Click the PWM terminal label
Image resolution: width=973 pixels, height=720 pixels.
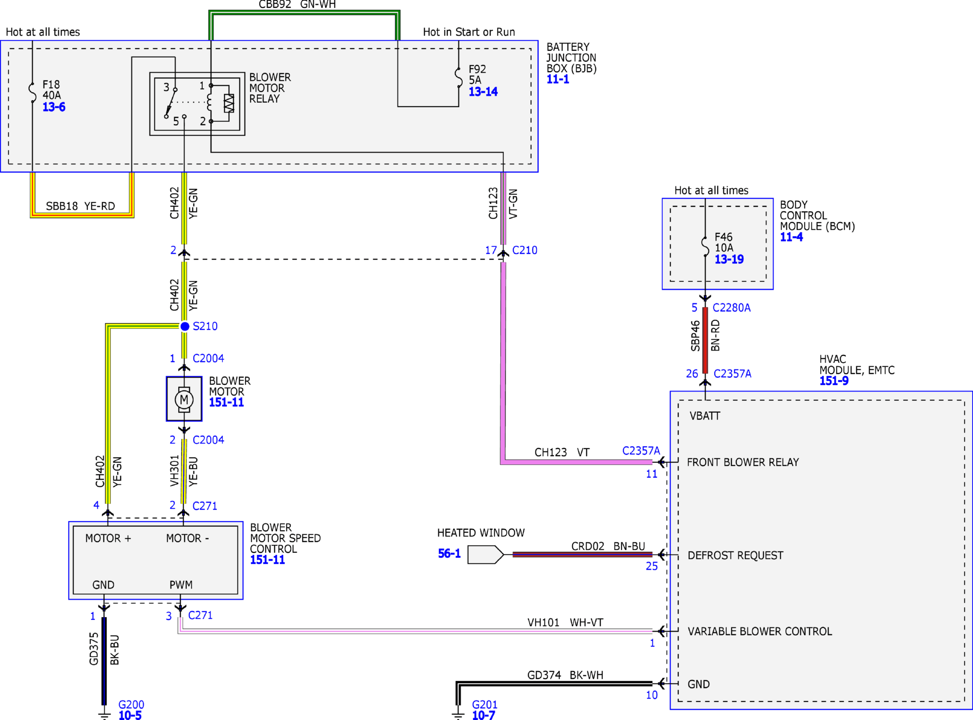click(181, 585)
